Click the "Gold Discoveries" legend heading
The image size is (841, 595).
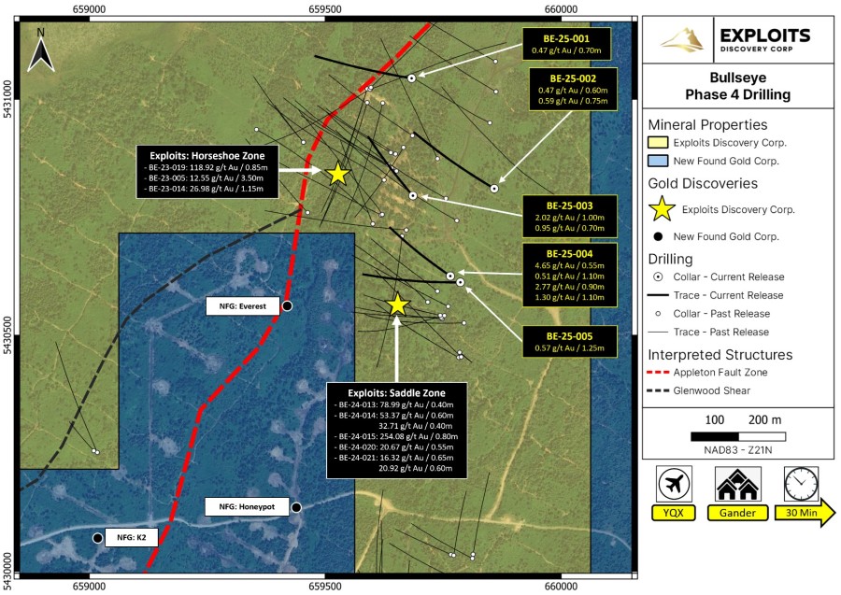(703, 183)
